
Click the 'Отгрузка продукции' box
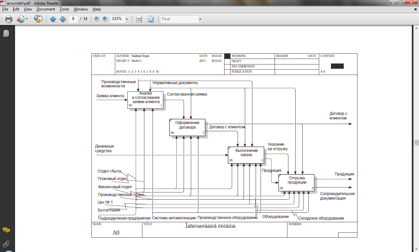point(297,183)
